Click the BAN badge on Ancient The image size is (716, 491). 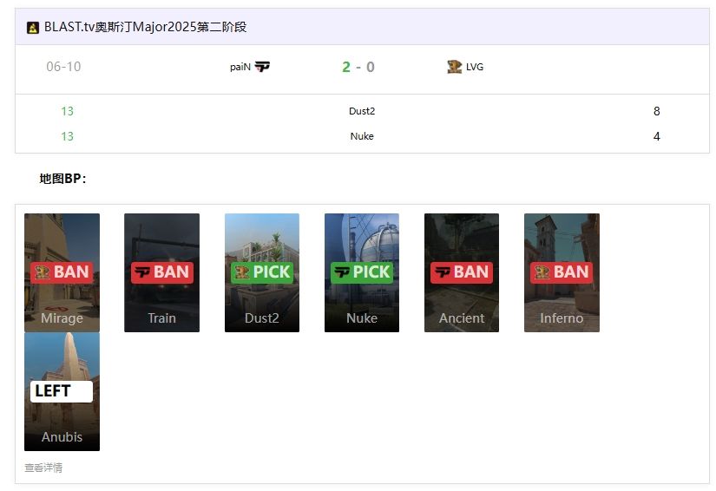tap(462, 272)
